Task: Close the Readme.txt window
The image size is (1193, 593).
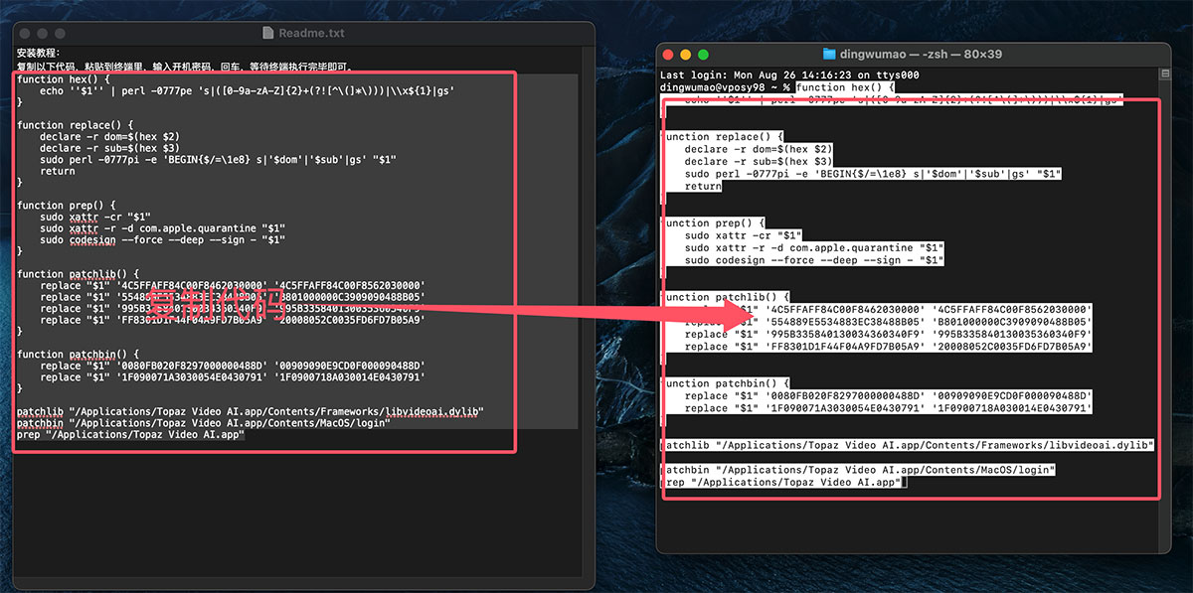Action: (x=25, y=33)
